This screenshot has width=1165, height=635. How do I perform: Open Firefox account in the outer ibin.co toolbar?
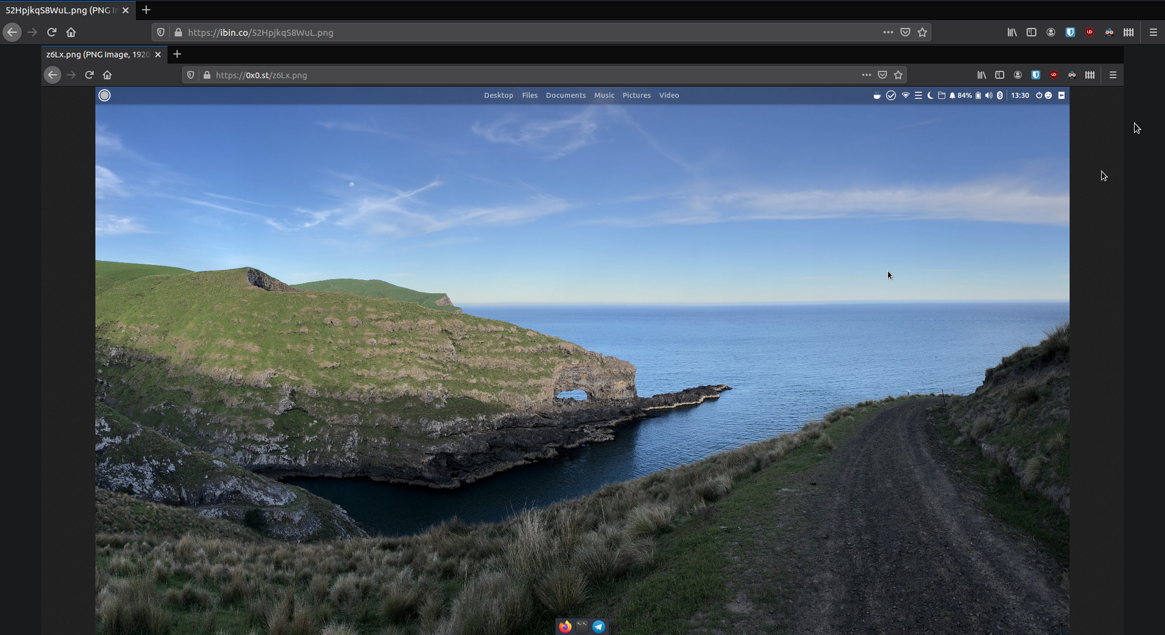1051,32
